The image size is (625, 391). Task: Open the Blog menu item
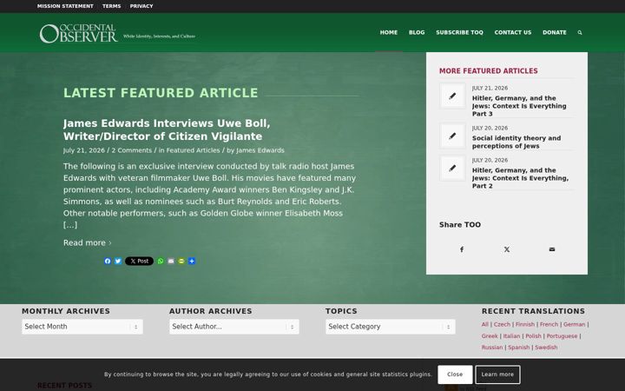417,33
